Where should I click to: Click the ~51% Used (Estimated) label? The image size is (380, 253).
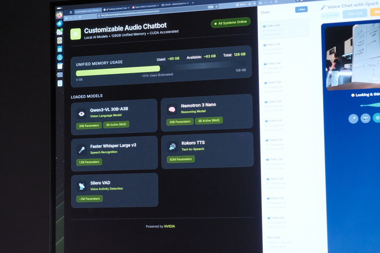click(157, 75)
